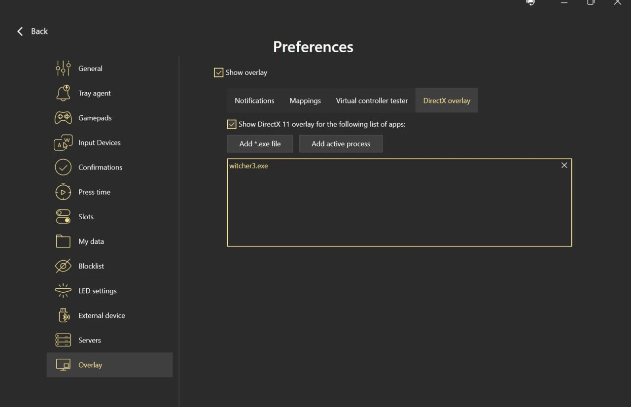
Task: Click the Add active process button
Action: (x=341, y=144)
